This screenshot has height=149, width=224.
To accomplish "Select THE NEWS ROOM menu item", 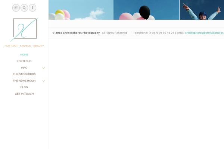I will click(24, 81).
